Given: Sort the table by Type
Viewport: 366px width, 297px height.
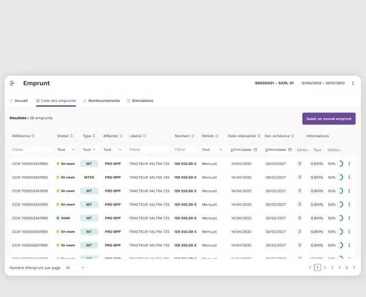Looking at the screenshot, I should point(94,136).
